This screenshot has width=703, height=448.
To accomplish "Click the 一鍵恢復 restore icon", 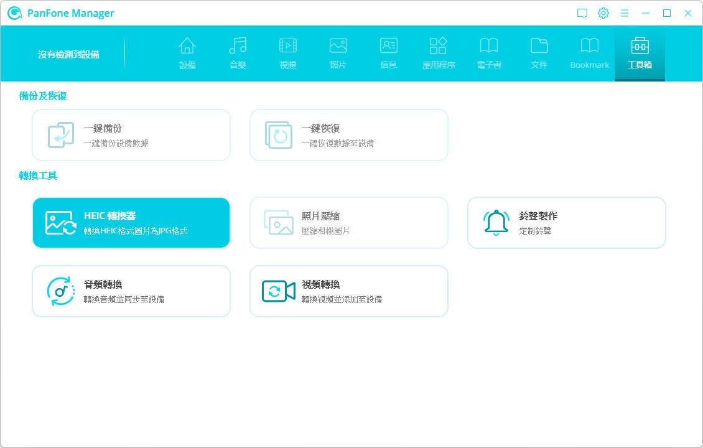I will click(278, 135).
